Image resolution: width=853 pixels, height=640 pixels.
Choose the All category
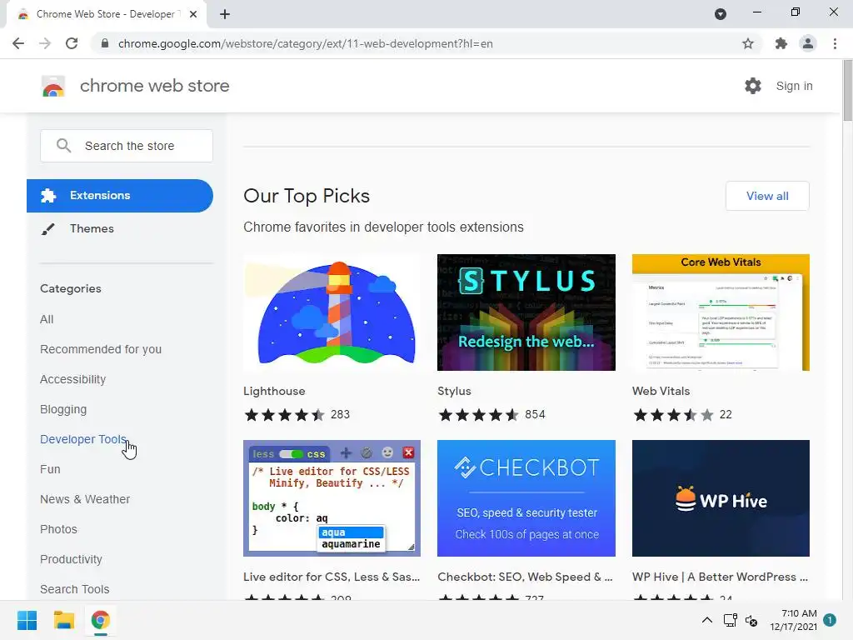pos(47,319)
